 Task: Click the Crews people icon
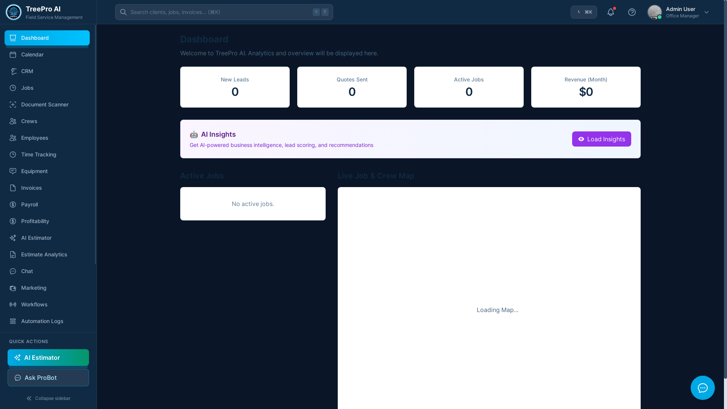click(x=13, y=121)
